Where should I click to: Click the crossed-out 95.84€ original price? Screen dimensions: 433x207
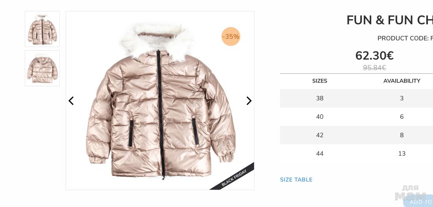click(374, 68)
